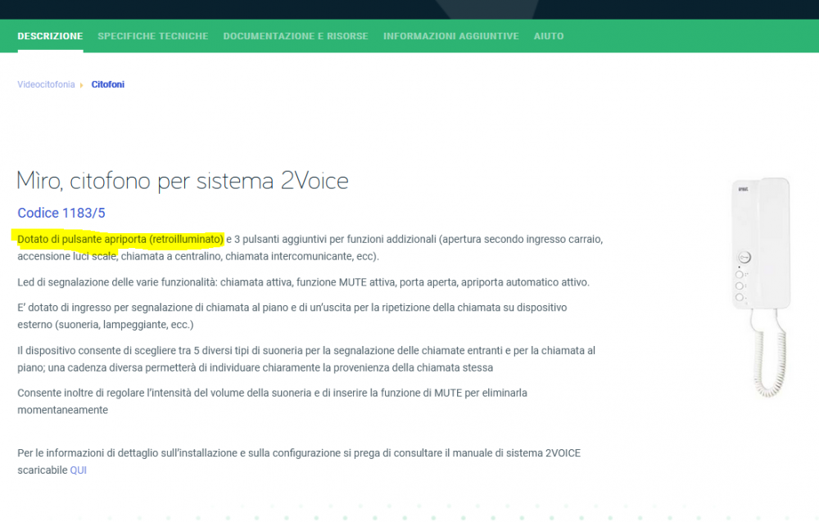Viewport: 819px width, 522px height.
Task: Click the breadcrumb arrow separator after Videocitofonia
Action: click(x=81, y=85)
